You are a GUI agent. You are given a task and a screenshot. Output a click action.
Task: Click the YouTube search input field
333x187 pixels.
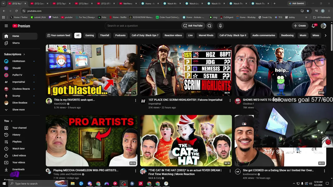(143, 26)
